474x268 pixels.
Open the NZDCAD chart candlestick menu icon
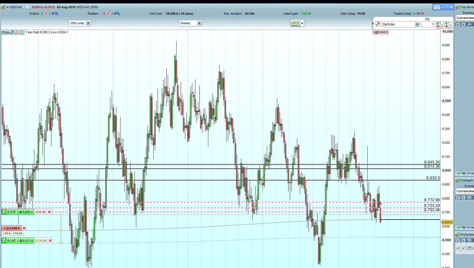click(3, 7)
